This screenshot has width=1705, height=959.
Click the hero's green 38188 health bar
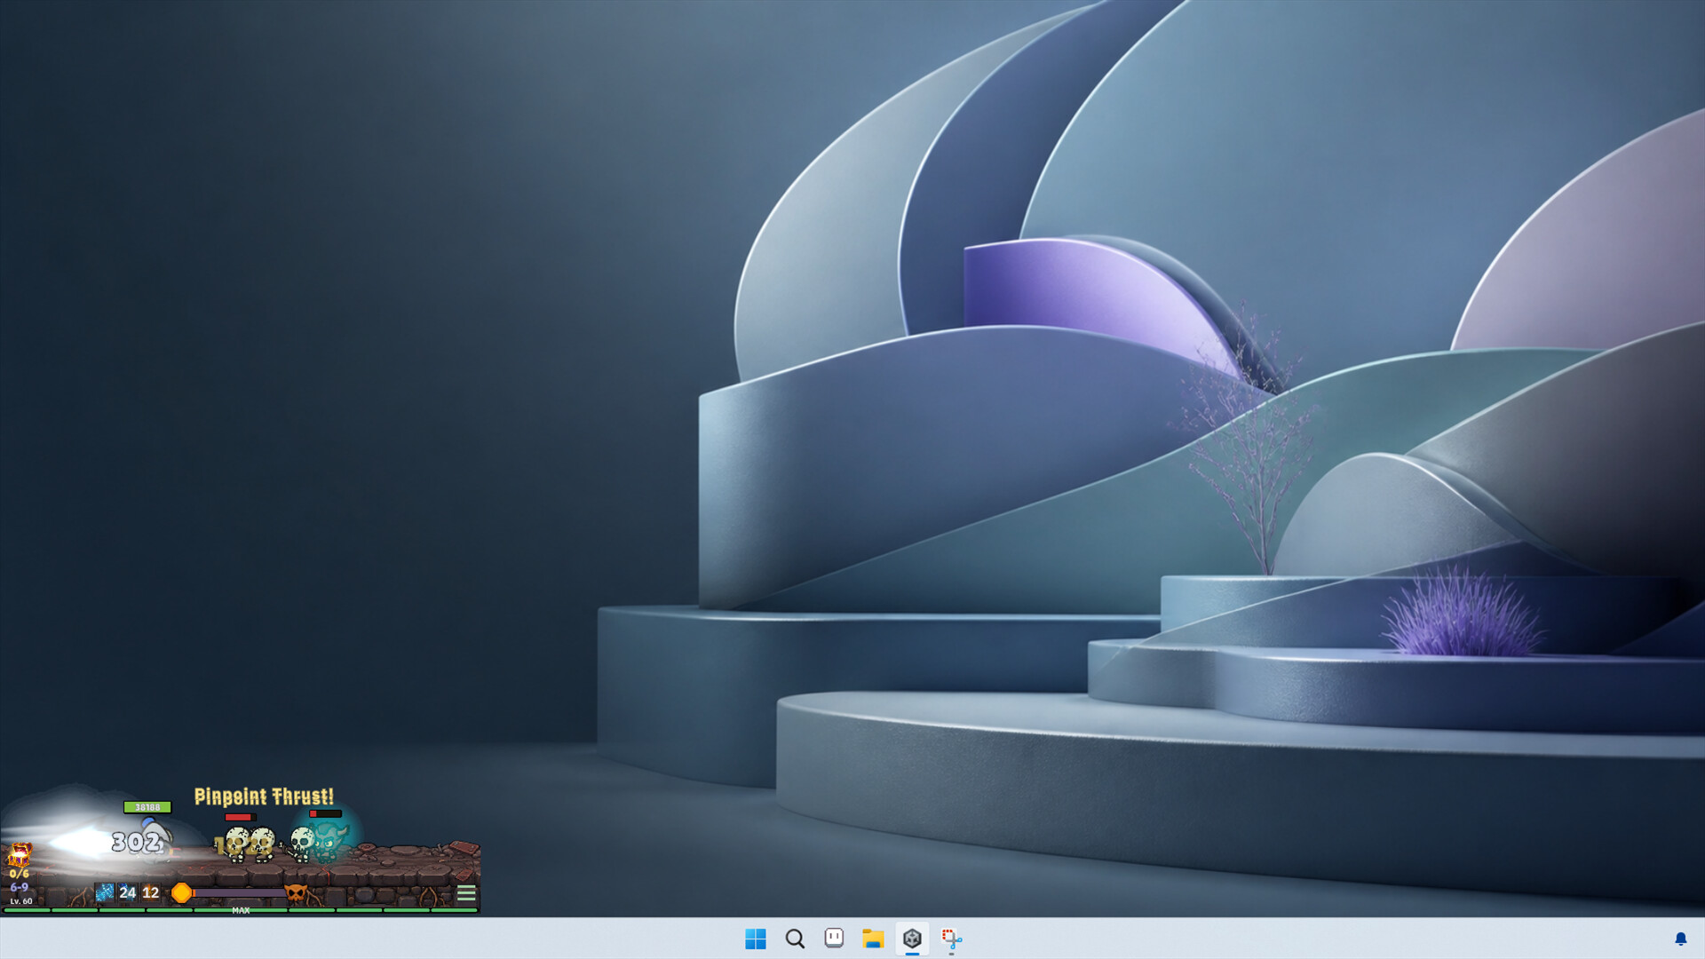point(147,807)
